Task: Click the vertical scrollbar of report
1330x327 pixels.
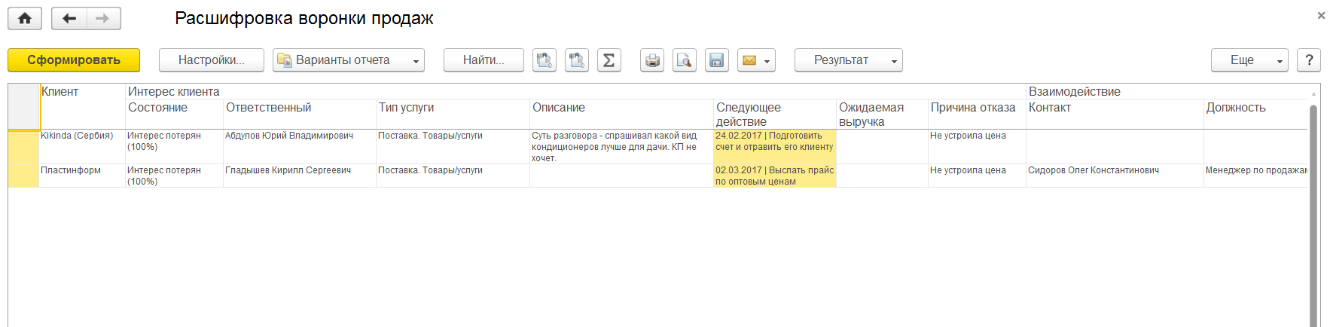Action: (1313, 215)
